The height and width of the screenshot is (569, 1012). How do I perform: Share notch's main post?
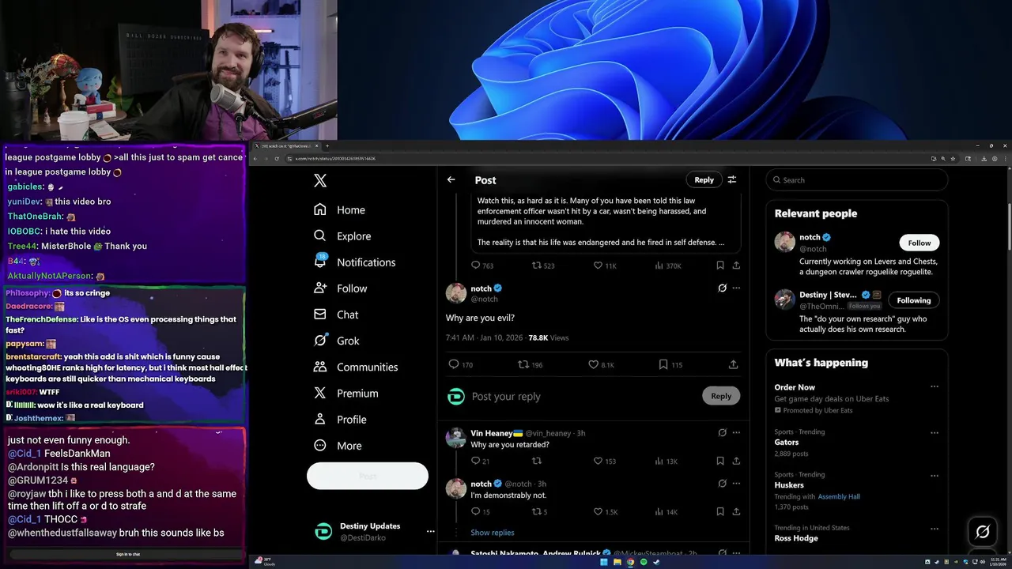(733, 364)
